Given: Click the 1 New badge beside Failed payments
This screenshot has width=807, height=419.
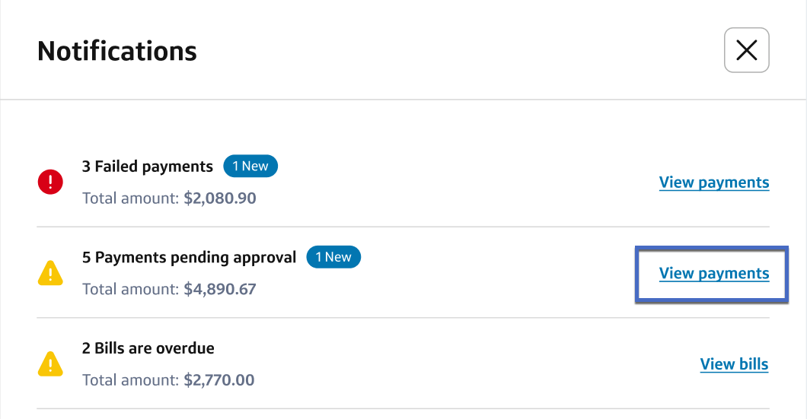Looking at the screenshot, I should 250,166.
